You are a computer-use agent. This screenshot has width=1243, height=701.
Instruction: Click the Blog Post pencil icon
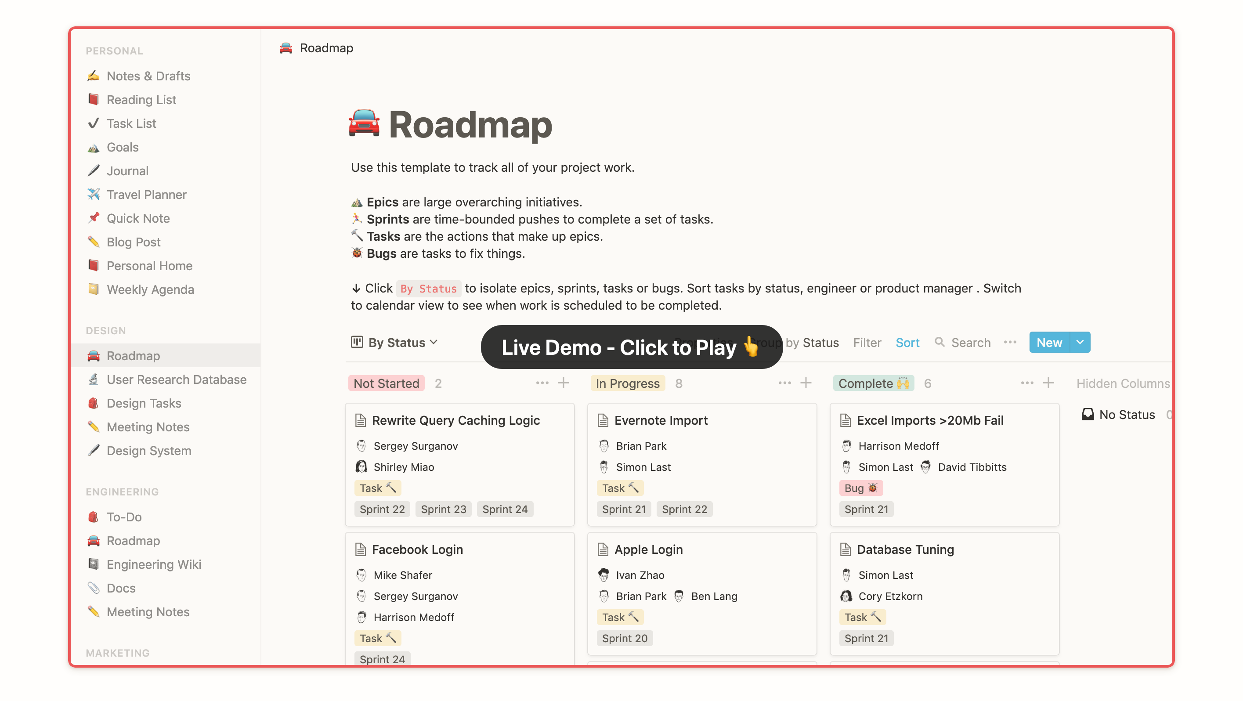pyautogui.click(x=94, y=241)
